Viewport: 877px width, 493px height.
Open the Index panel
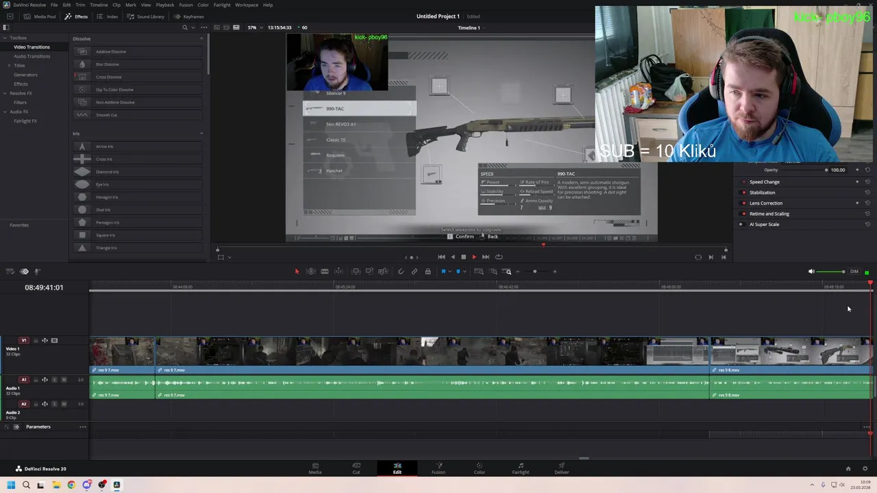[x=107, y=16]
